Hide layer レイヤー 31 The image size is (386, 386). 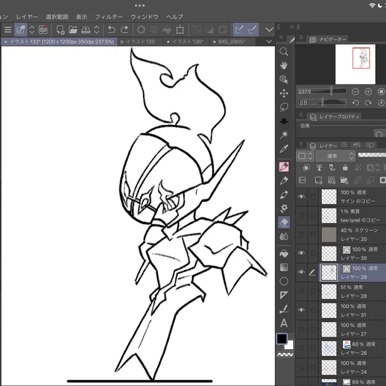(x=301, y=310)
